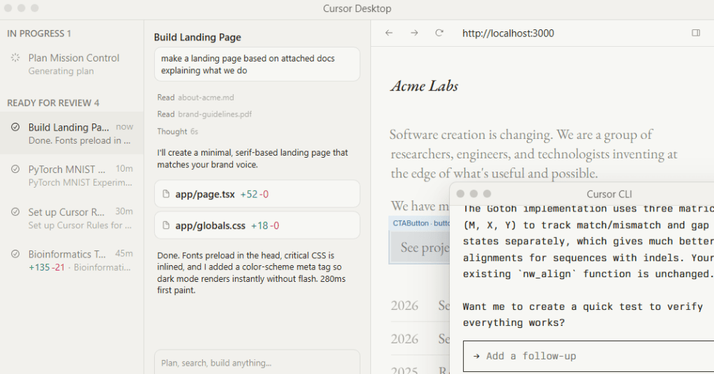This screenshot has height=374, width=714.
Task: Click the +52 -0 change count on page.tsx
Action: [254, 195]
